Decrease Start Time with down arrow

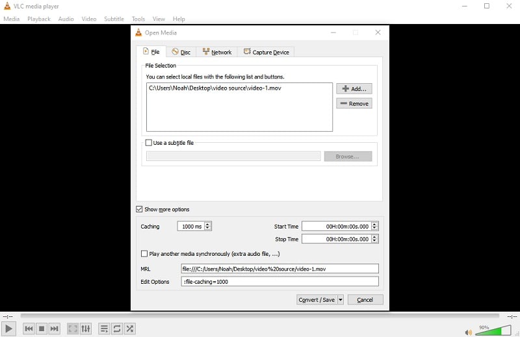point(375,229)
